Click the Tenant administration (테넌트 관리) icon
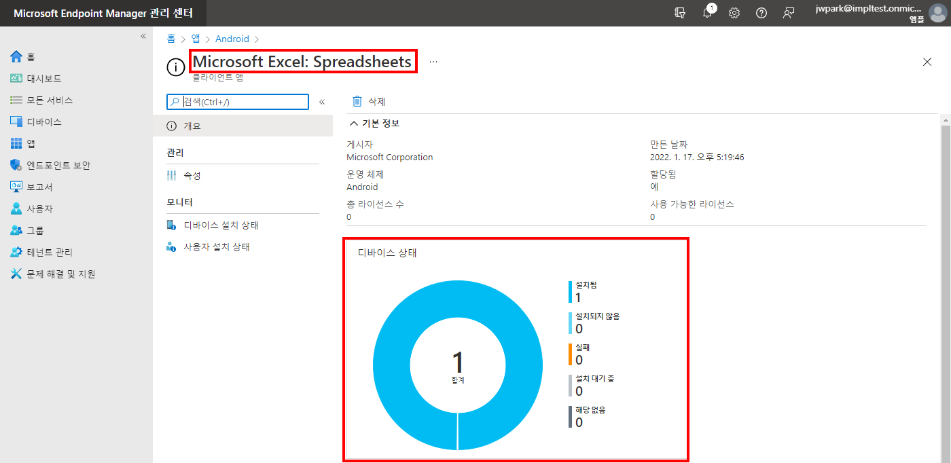 click(16, 252)
